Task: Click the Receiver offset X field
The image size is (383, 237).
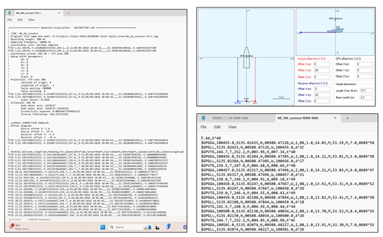Action: point(322,89)
